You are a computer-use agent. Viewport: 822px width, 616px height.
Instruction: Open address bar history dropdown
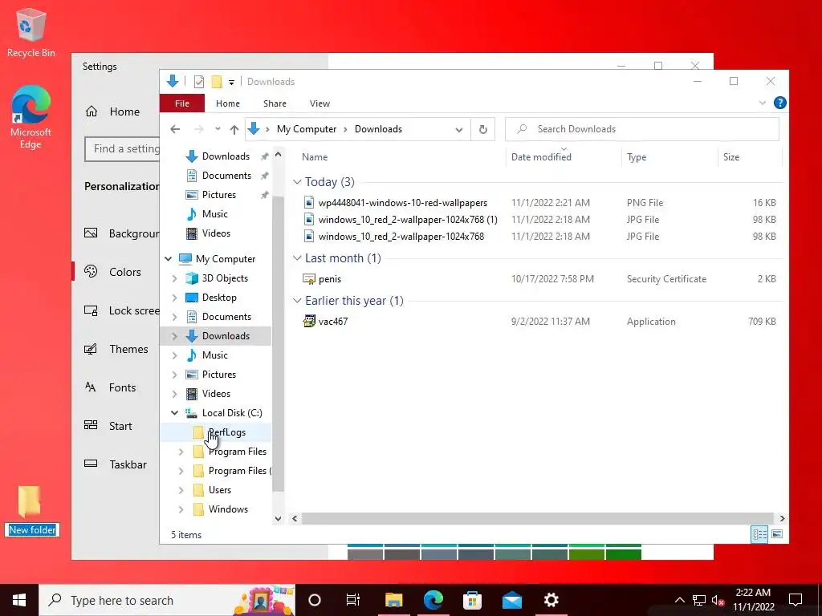point(458,130)
